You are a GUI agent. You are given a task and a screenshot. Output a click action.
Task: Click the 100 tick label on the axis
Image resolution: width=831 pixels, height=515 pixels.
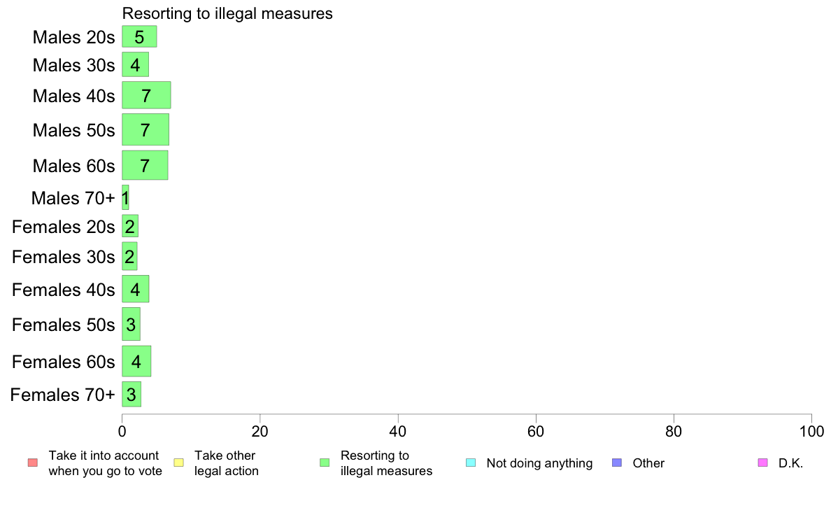tap(812, 431)
